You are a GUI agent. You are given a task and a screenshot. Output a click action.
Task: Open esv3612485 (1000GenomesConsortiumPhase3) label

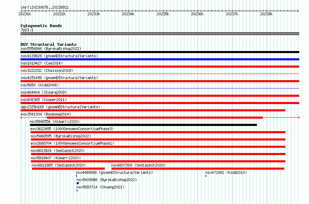[72, 129]
